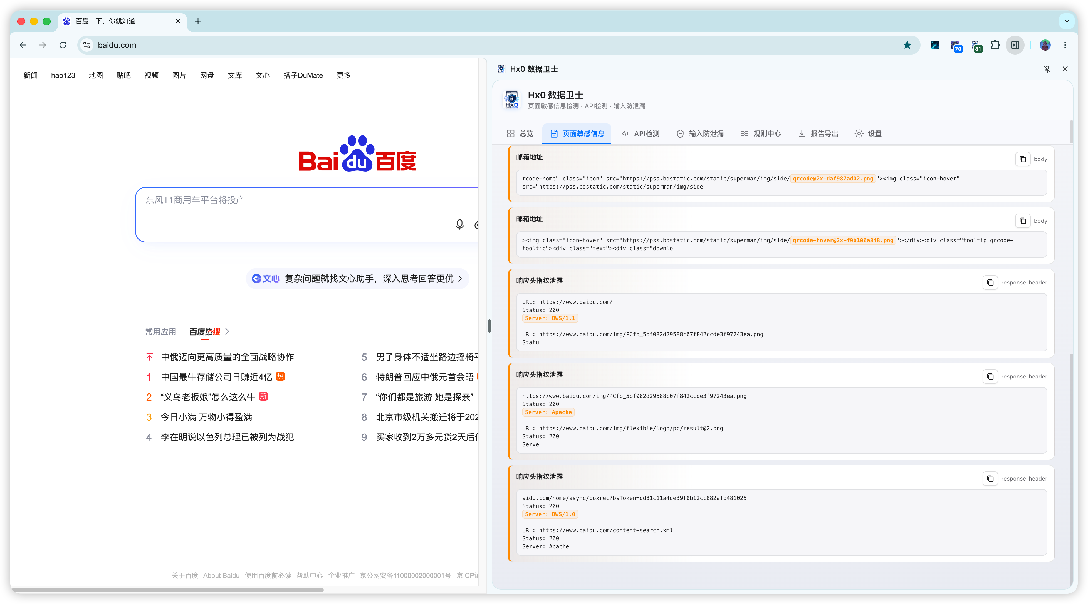
Task: Expand 百度热搜 with the chevron
Action: 227,331
